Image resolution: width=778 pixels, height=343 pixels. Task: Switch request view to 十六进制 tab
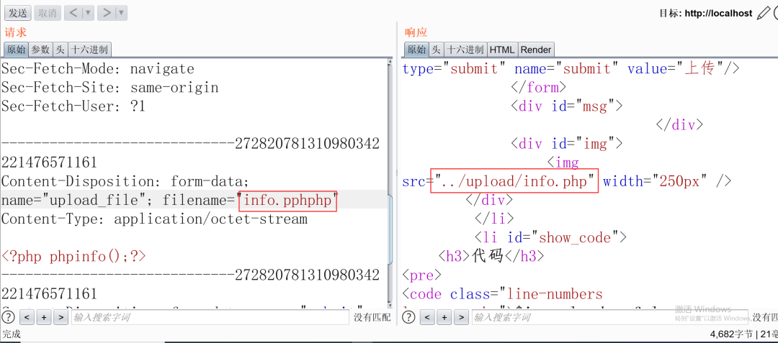pyautogui.click(x=89, y=50)
